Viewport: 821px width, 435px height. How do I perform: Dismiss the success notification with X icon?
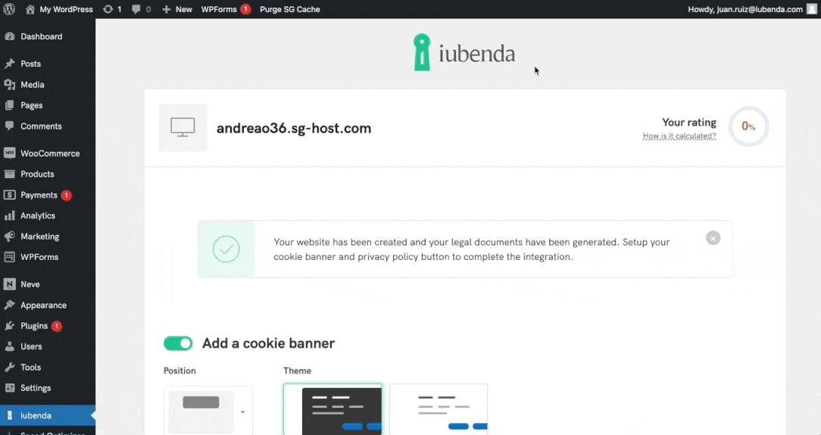(x=713, y=238)
